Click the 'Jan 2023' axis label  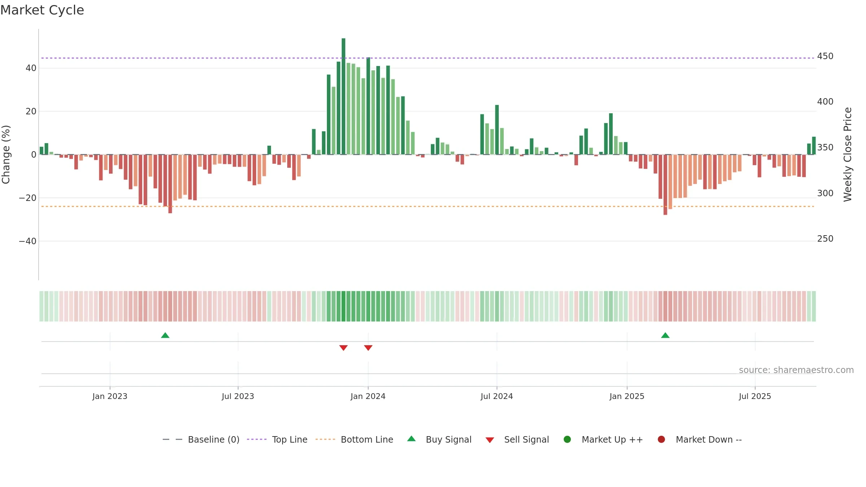pyautogui.click(x=110, y=396)
